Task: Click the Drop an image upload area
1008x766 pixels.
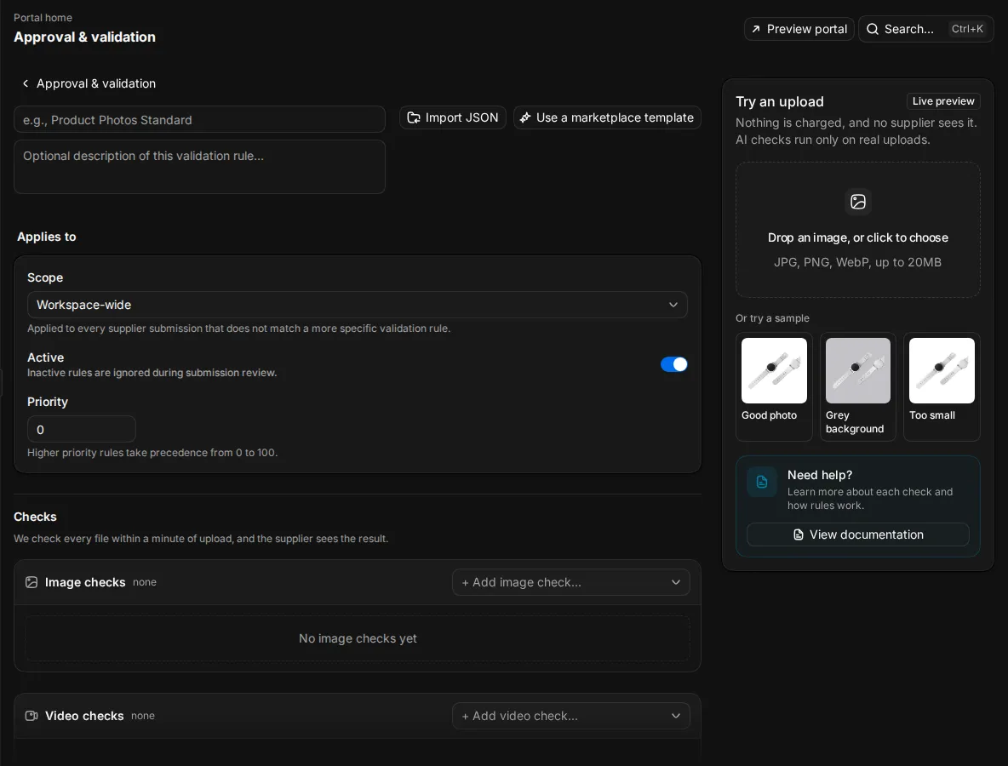Action: 857,230
